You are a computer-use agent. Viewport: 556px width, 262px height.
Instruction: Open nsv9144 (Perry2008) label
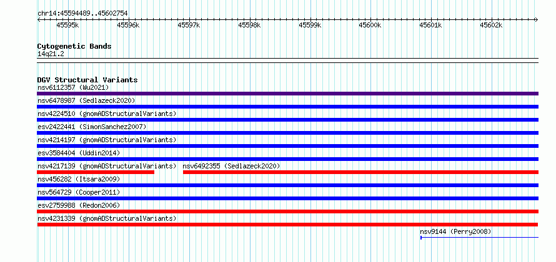click(x=455, y=231)
